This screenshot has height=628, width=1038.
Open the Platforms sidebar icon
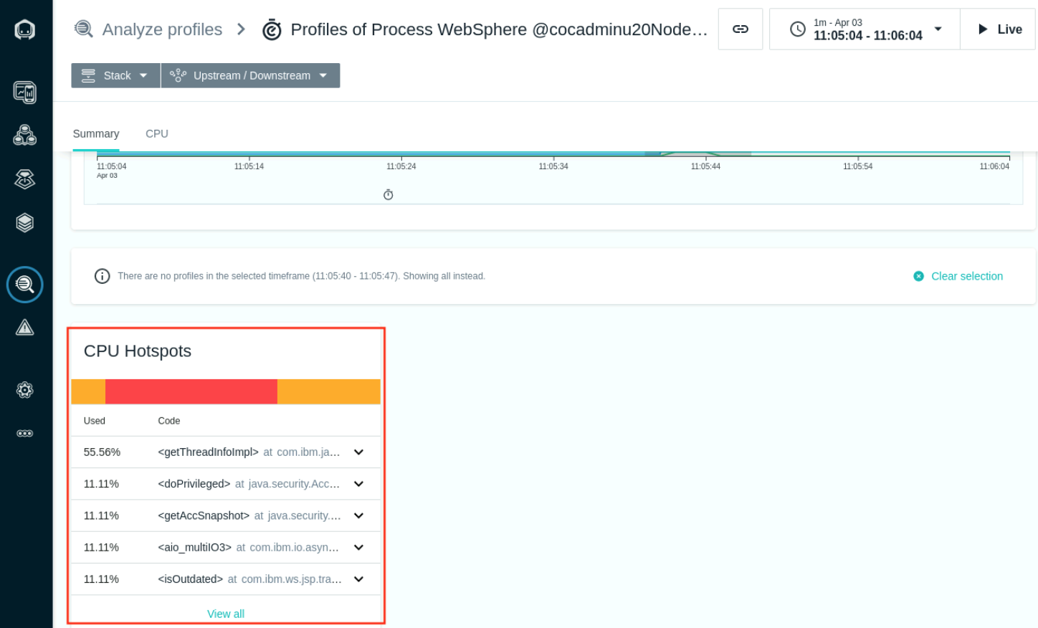[25, 179]
